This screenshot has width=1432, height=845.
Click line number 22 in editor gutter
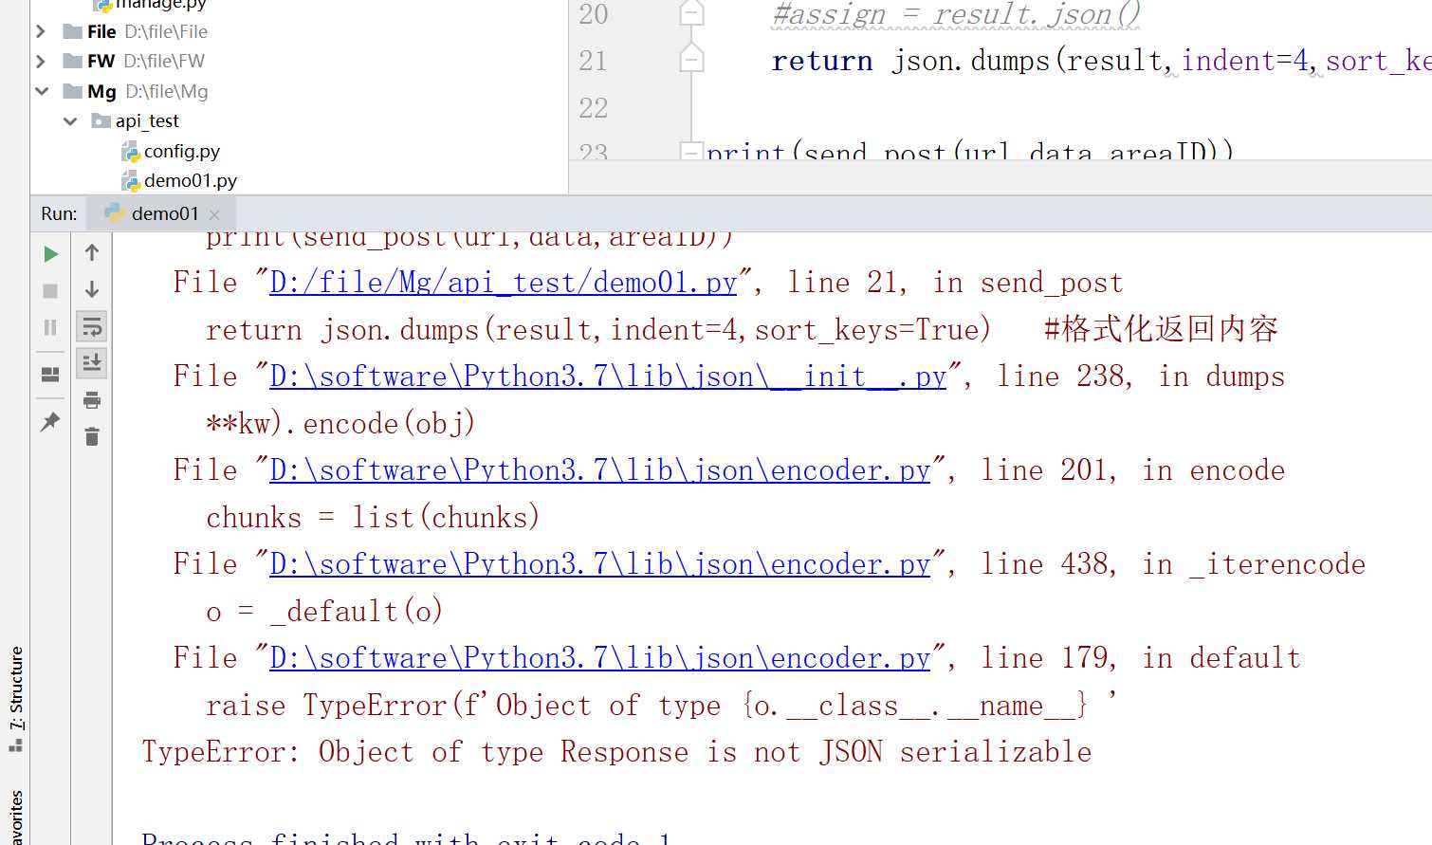coord(594,107)
